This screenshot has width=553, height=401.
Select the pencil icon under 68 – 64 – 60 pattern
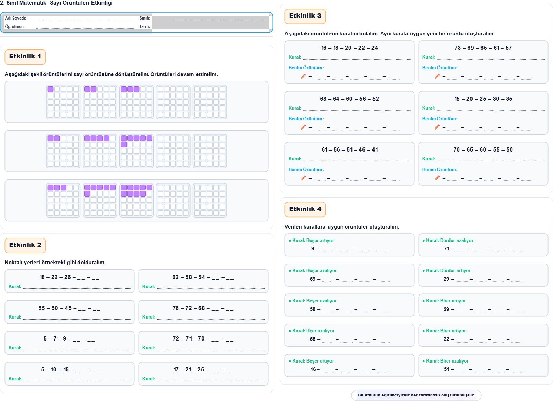click(303, 127)
